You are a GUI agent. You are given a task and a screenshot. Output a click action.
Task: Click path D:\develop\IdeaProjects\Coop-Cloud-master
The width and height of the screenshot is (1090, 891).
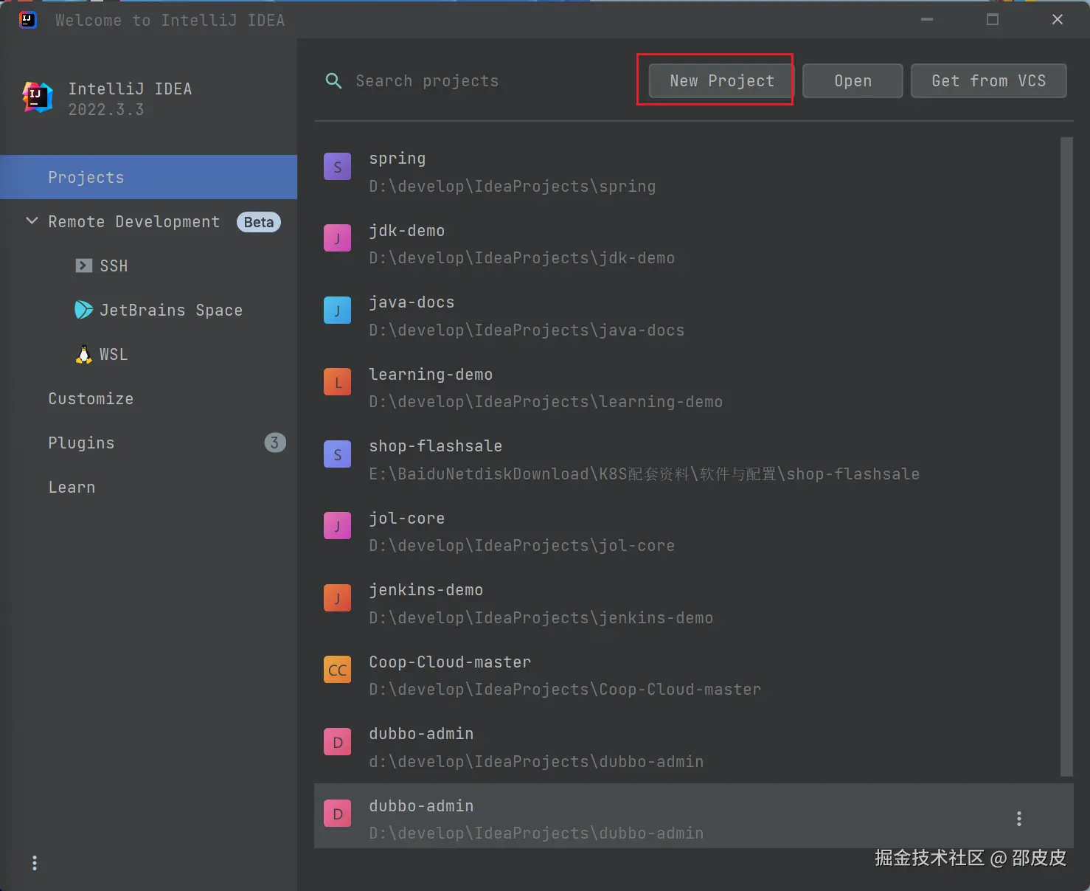point(565,690)
